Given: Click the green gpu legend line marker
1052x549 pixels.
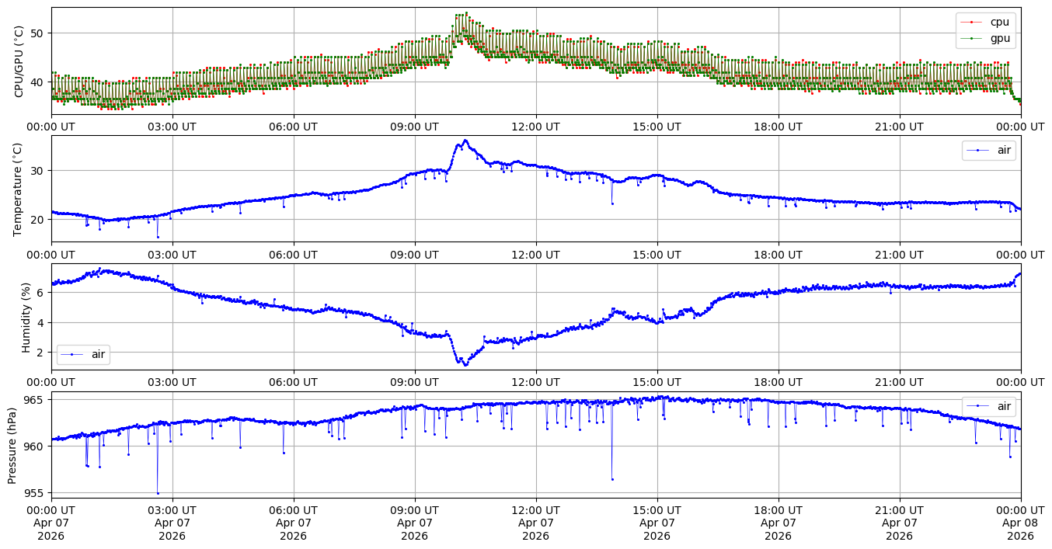Looking at the screenshot, I should (x=971, y=37).
